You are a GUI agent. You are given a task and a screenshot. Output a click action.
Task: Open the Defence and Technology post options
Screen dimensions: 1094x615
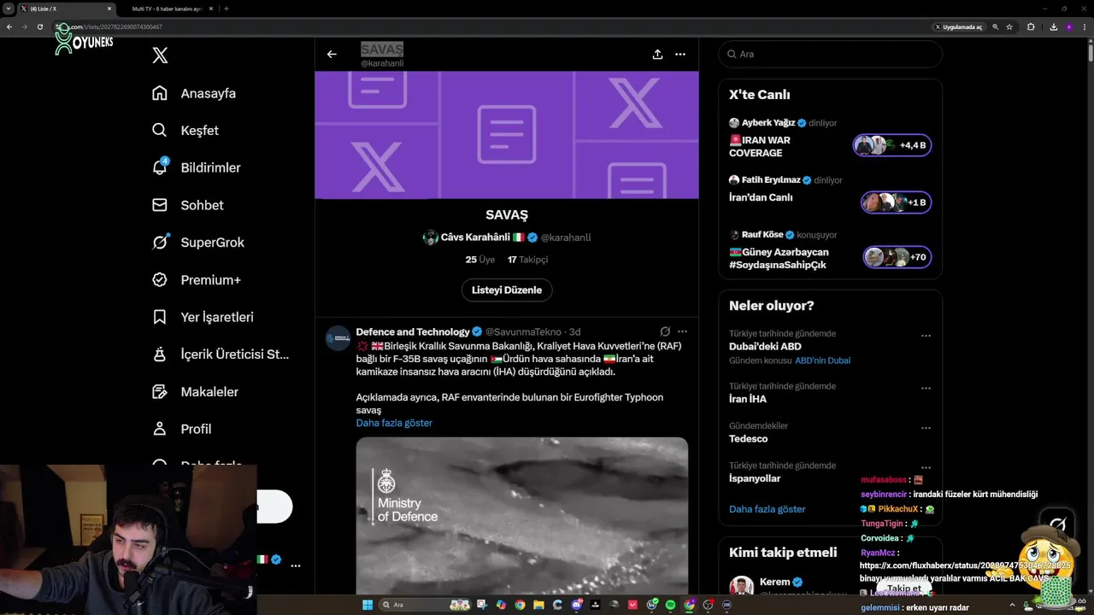pos(682,331)
